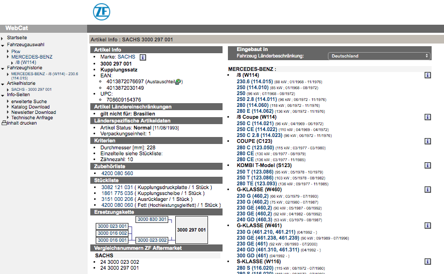Open vehicle 280 TE (123.093)

point(256,184)
